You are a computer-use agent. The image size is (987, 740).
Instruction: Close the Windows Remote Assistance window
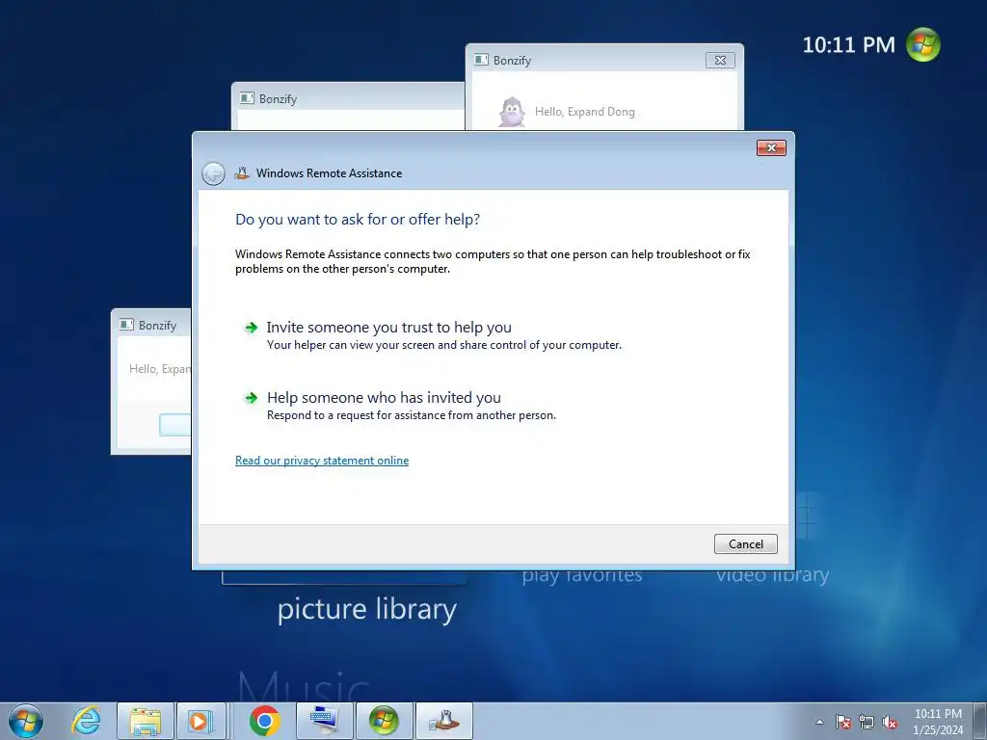[x=771, y=147]
